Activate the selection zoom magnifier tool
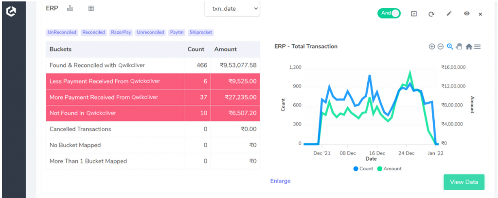The width and height of the screenshot is (498, 198). click(450, 47)
